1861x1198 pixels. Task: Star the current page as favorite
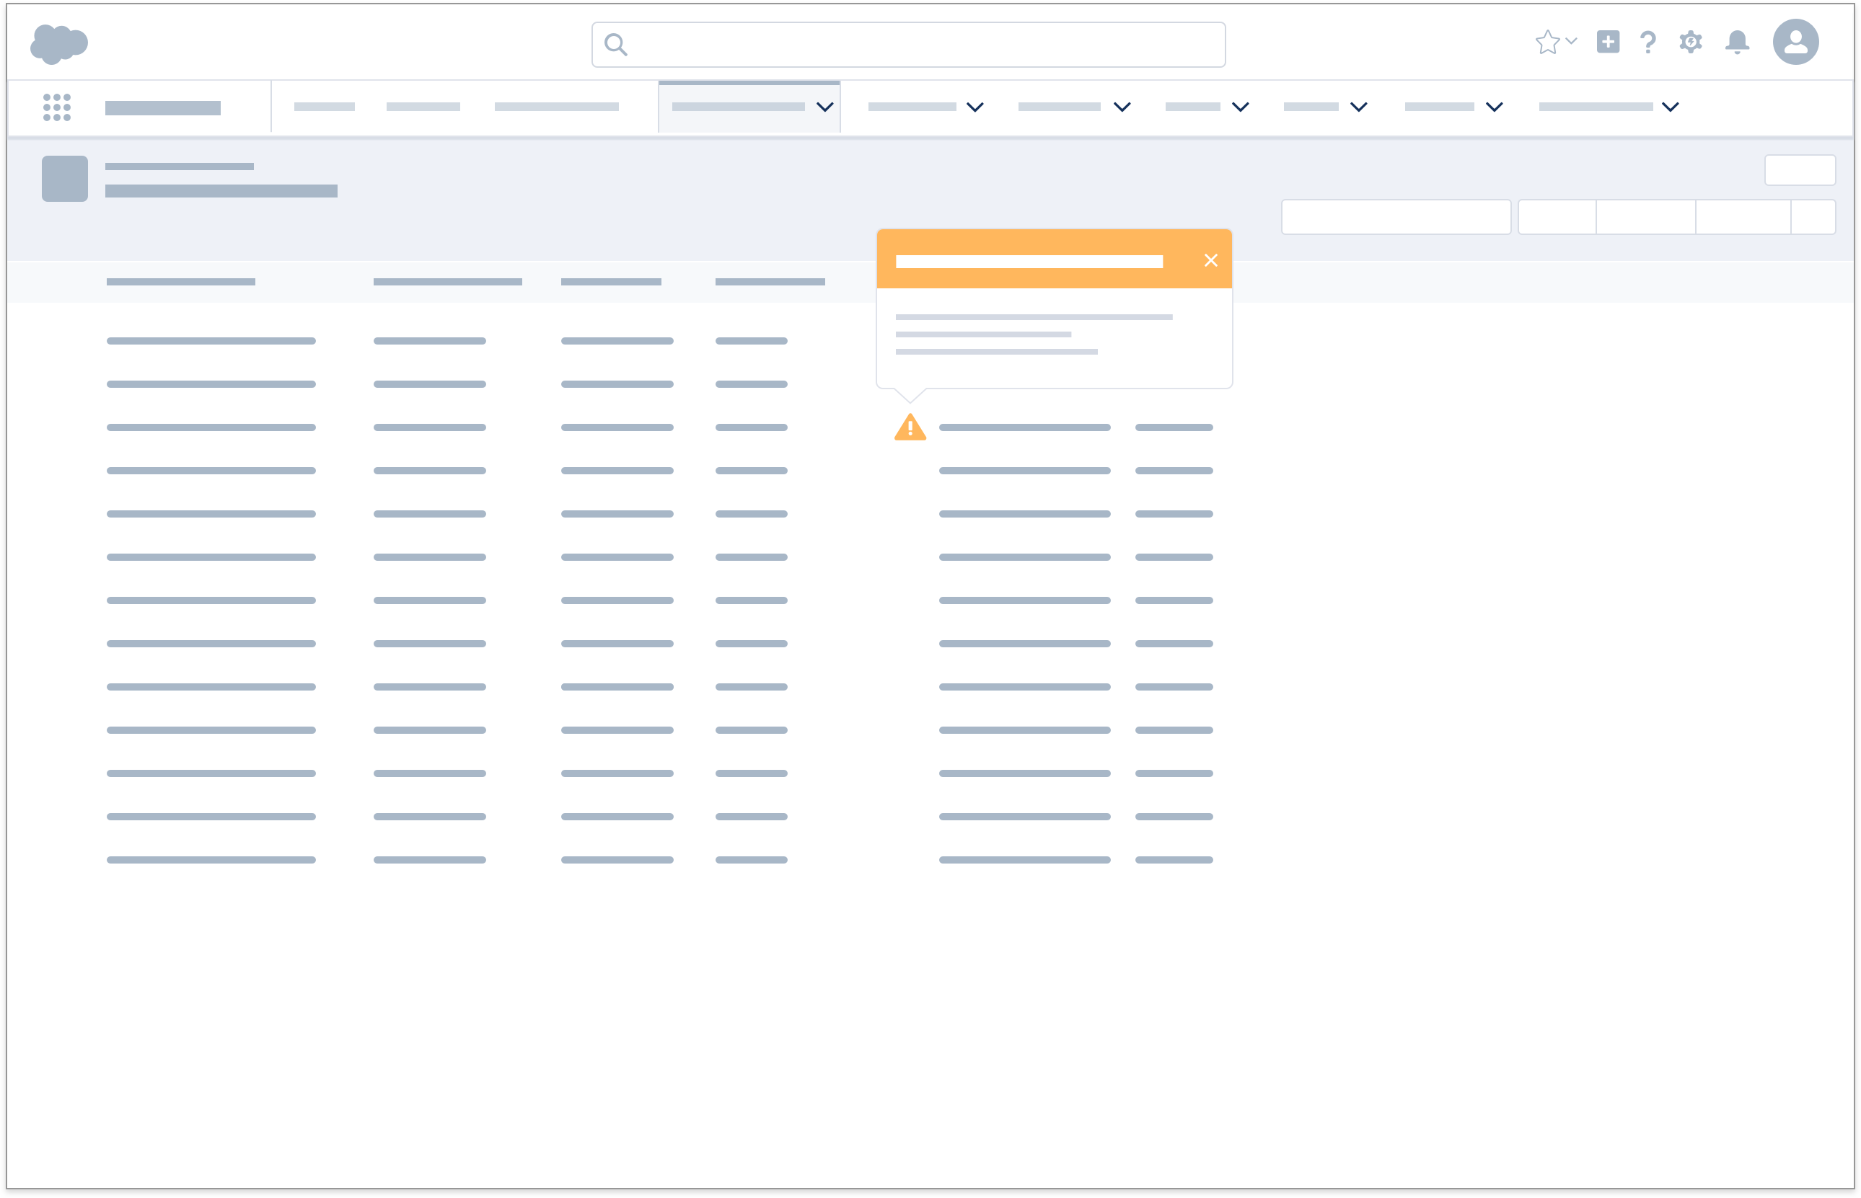coord(1547,43)
